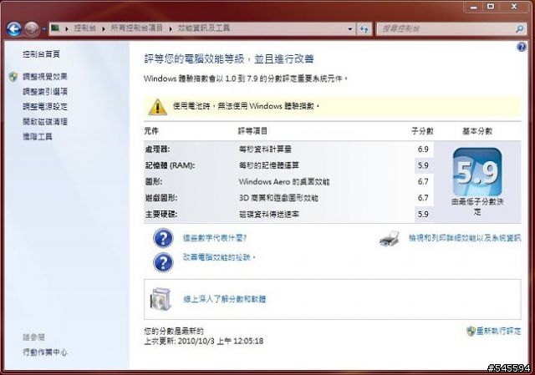Open the 改善電腦效能的秘訣 link
Image resolution: width=535 pixels, height=375 pixels.
(x=219, y=257)
